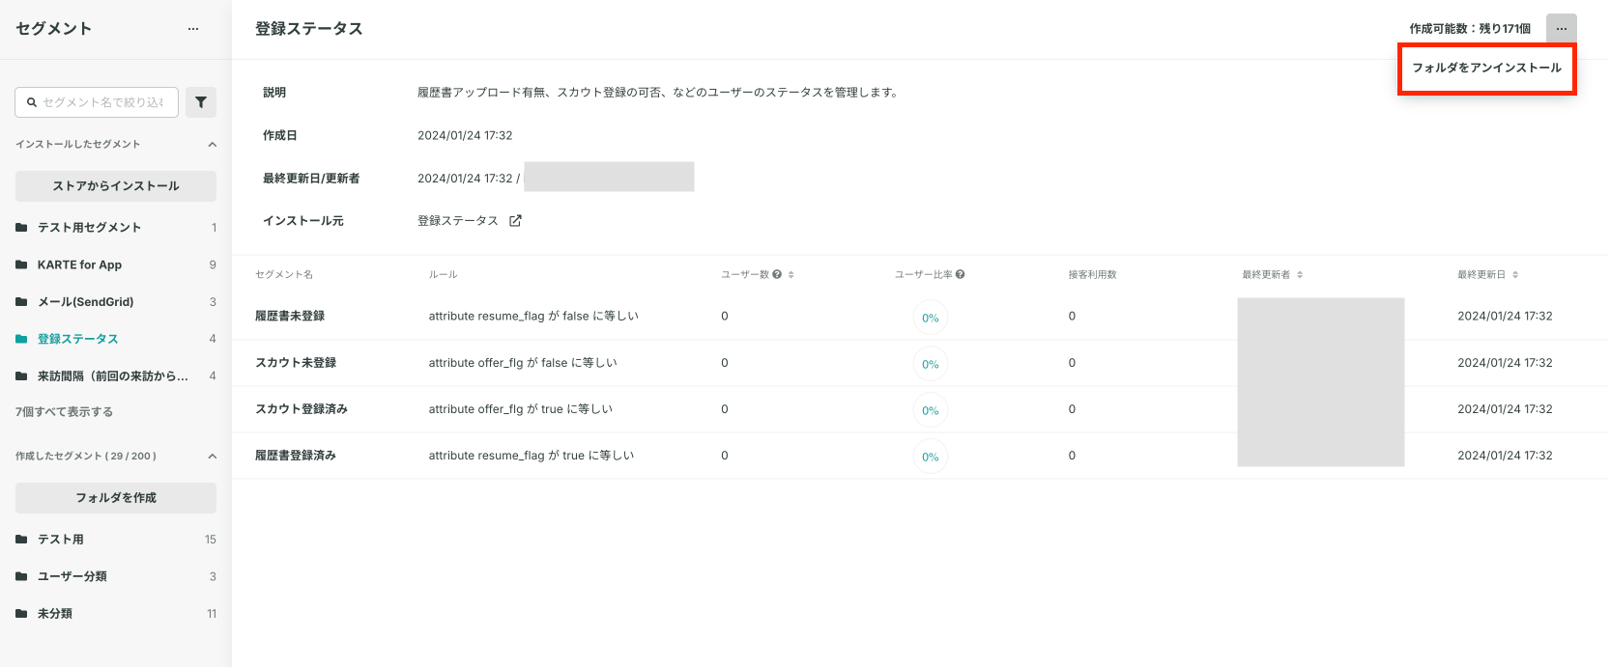The image size is (1610, 667).
Task: Click rule text resume_flag が true に等しい
Action: click(x=532, y=456)
